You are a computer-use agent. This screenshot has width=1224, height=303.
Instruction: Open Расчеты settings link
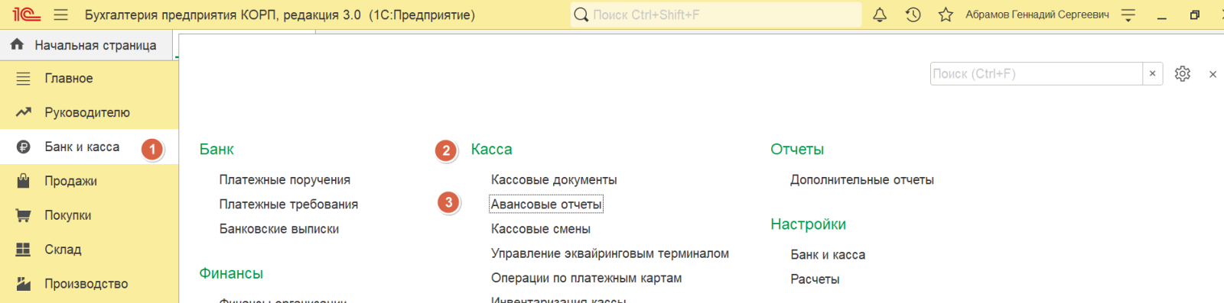click(x=815, y=279)
